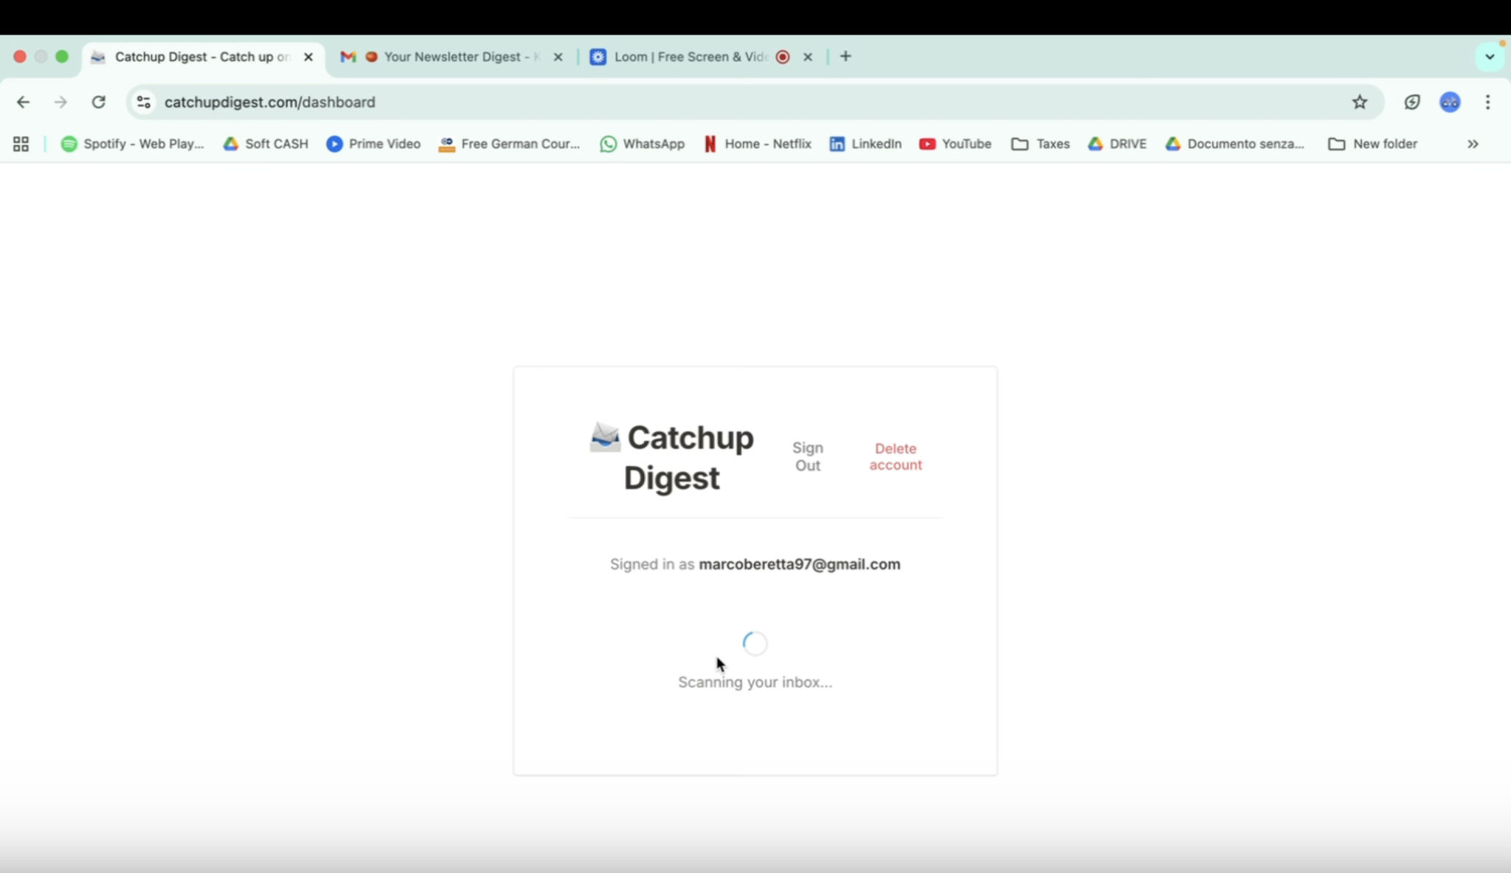Open the site information icon in the address bar
The width and height of the screenshot is (1511, 873).
tap(144, 102)
